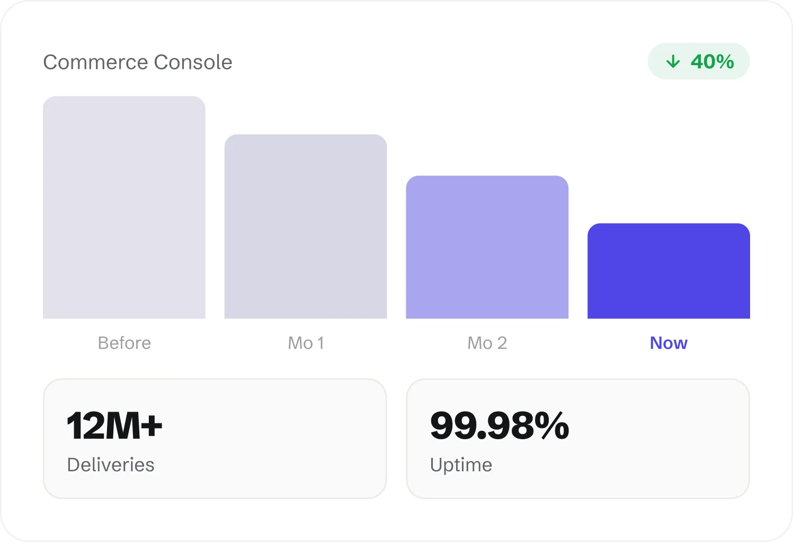Select the light purple Mo 2 bar
The height and width of the screenshot is (542, 793).
pyautogui.click(x=487, y=247)
